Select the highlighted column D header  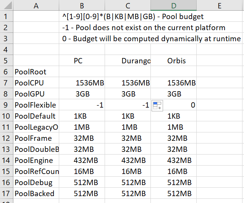(173, 5)
